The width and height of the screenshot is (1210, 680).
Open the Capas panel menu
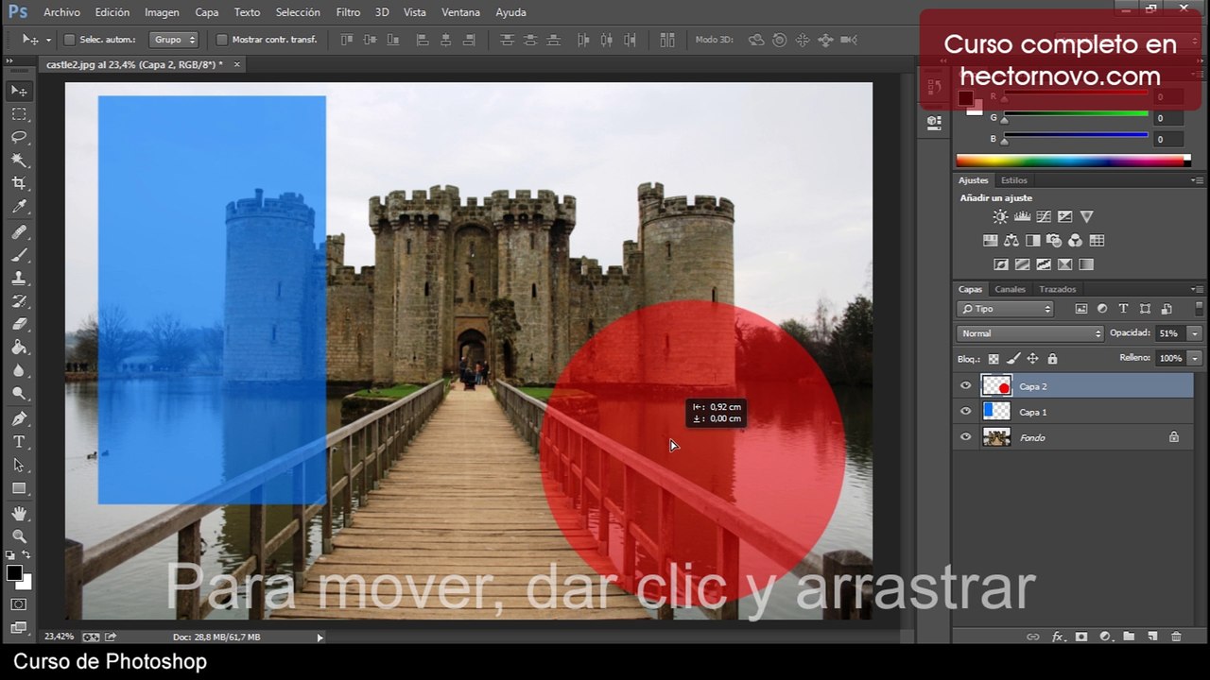coord(1198,289)
